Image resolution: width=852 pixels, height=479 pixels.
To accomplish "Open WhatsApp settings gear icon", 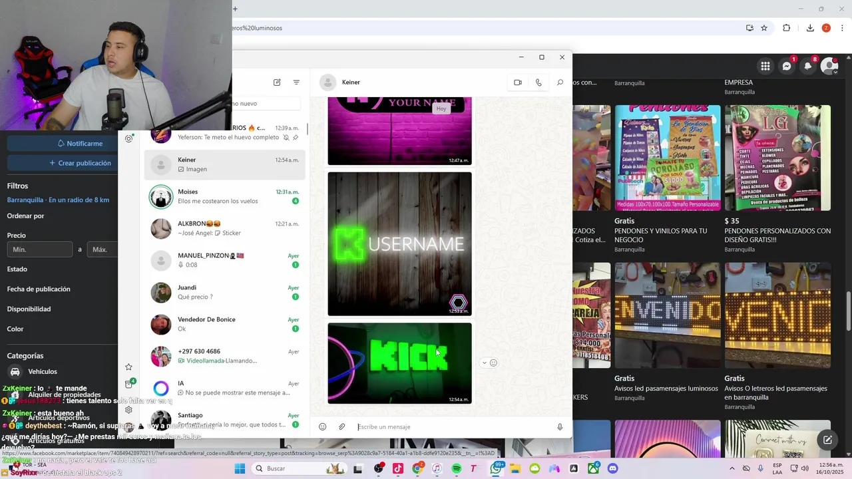I will [129, 410].
